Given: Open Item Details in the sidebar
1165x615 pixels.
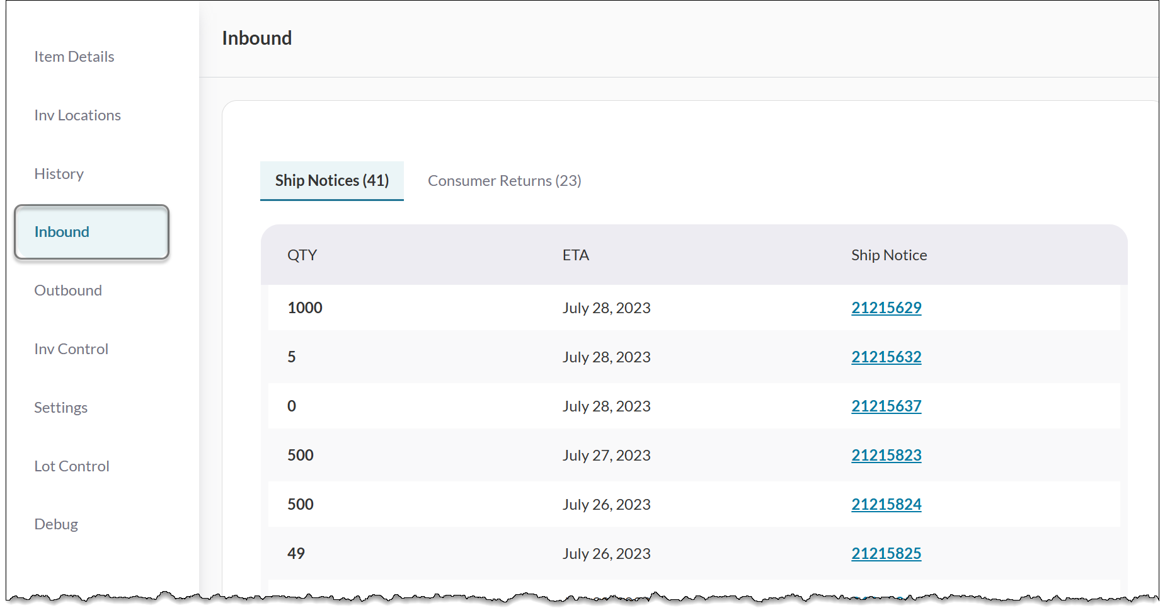Looking at the screenshot, I should pos(74,57).
